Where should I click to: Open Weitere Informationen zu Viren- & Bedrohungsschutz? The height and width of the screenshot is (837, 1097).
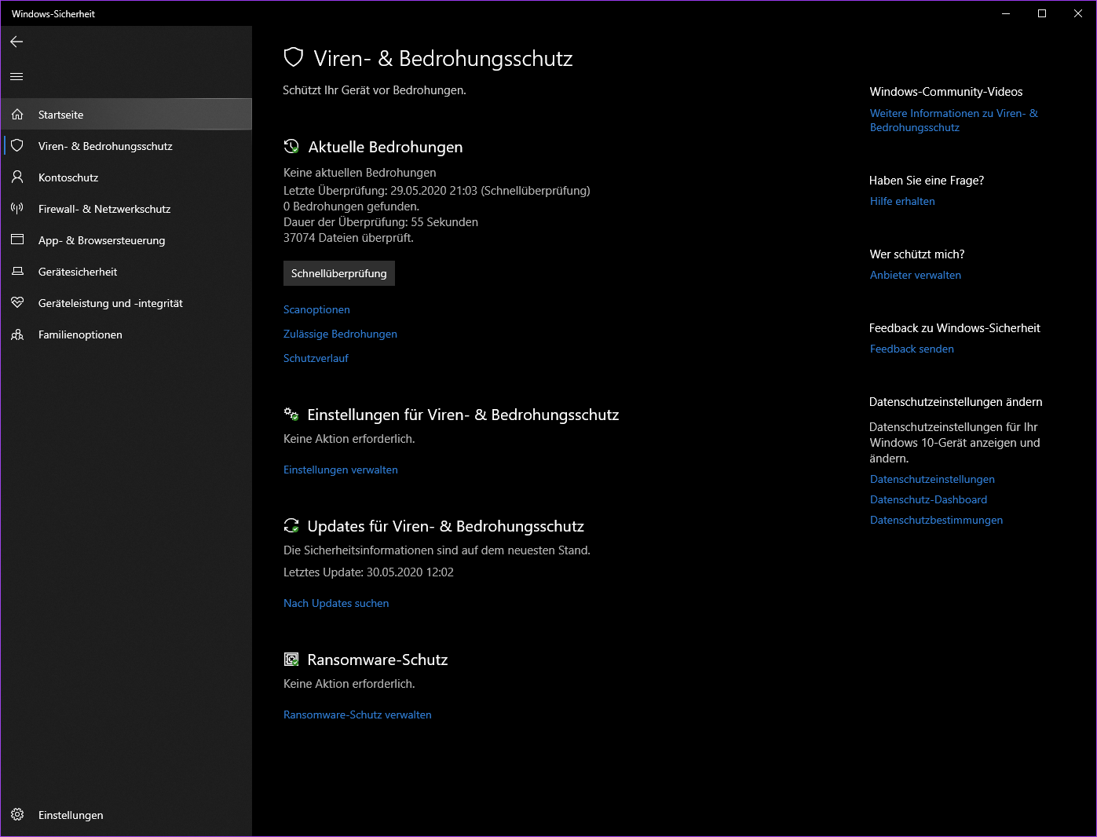pyautogui.click(x=953, y=120)
